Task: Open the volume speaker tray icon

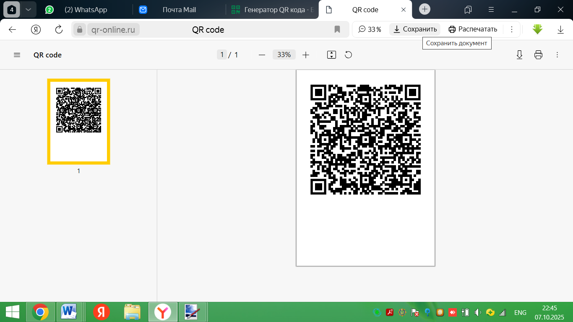Action: click(478, 312)
